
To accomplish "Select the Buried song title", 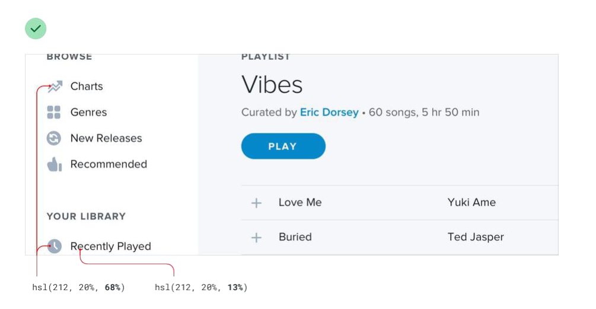I will click(x=295, y=237).
